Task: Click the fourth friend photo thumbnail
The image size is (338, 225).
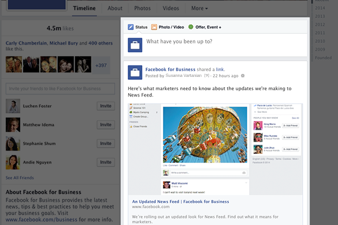Action: 65,64
